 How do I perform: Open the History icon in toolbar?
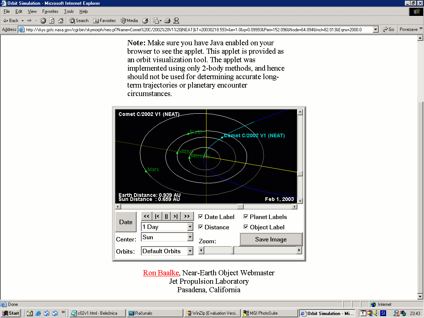tap(145, 21)
